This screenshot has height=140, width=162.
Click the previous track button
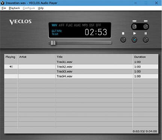click(x=134, y=27)
